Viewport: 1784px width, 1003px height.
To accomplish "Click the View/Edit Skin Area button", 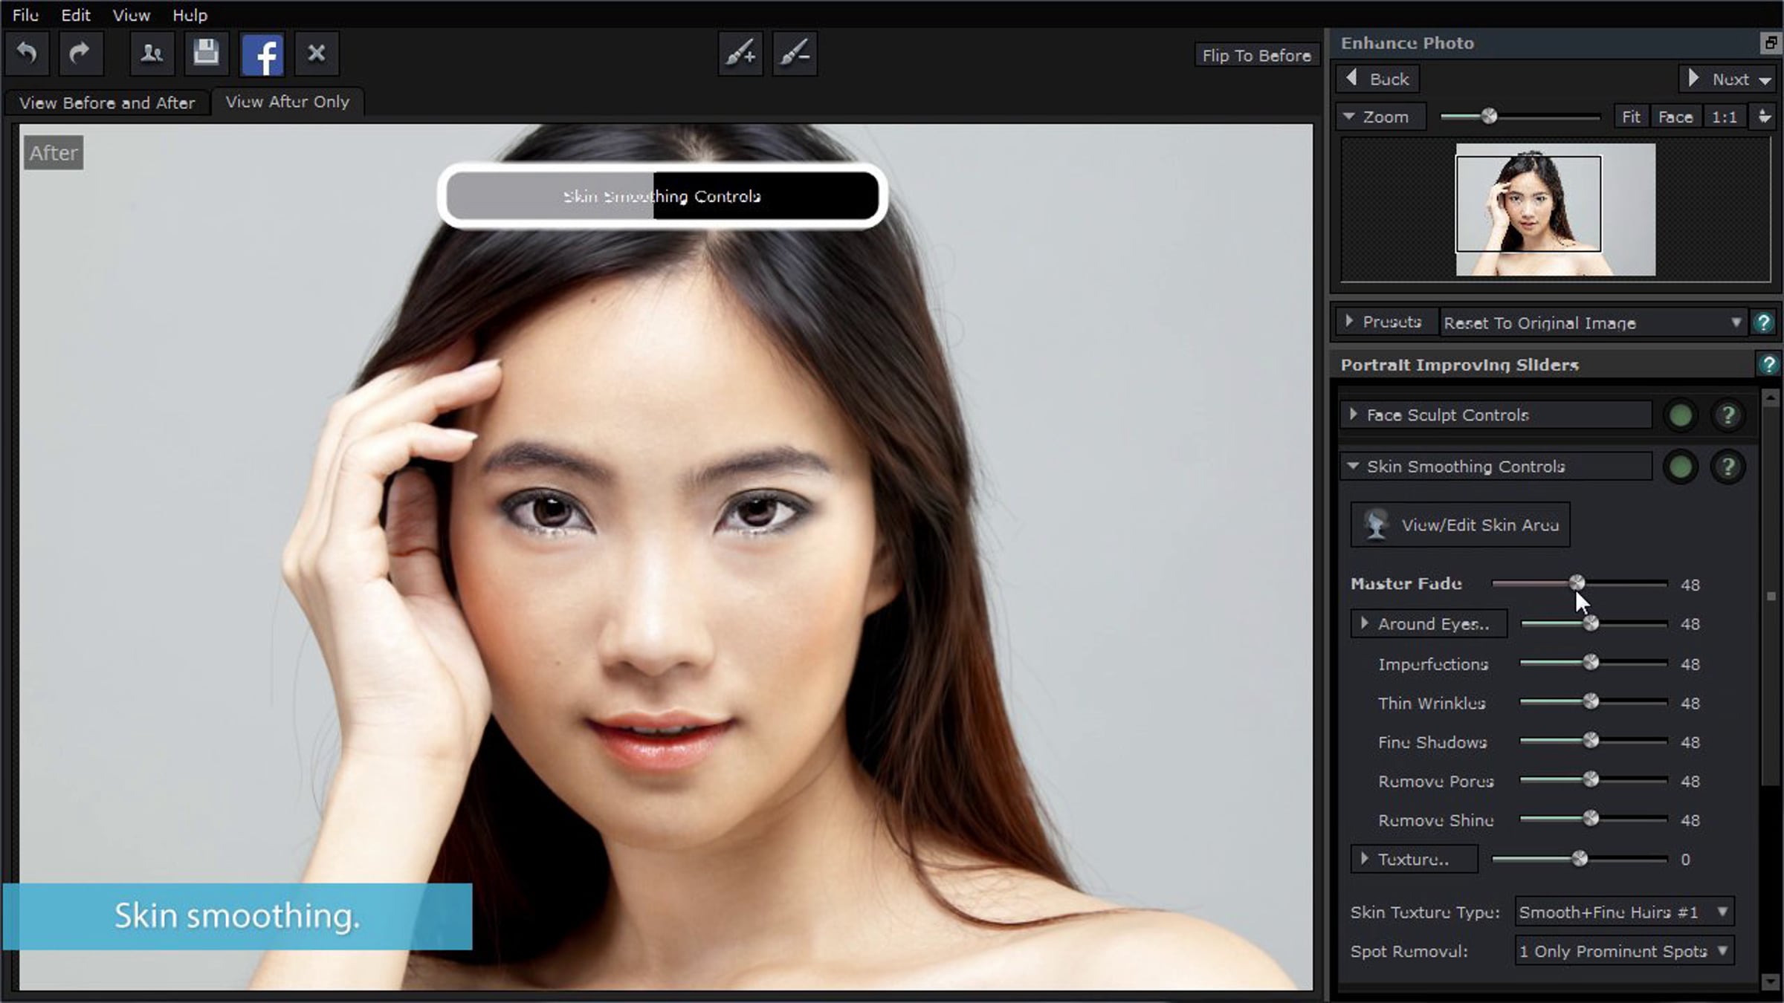I will pos(1460,525).
